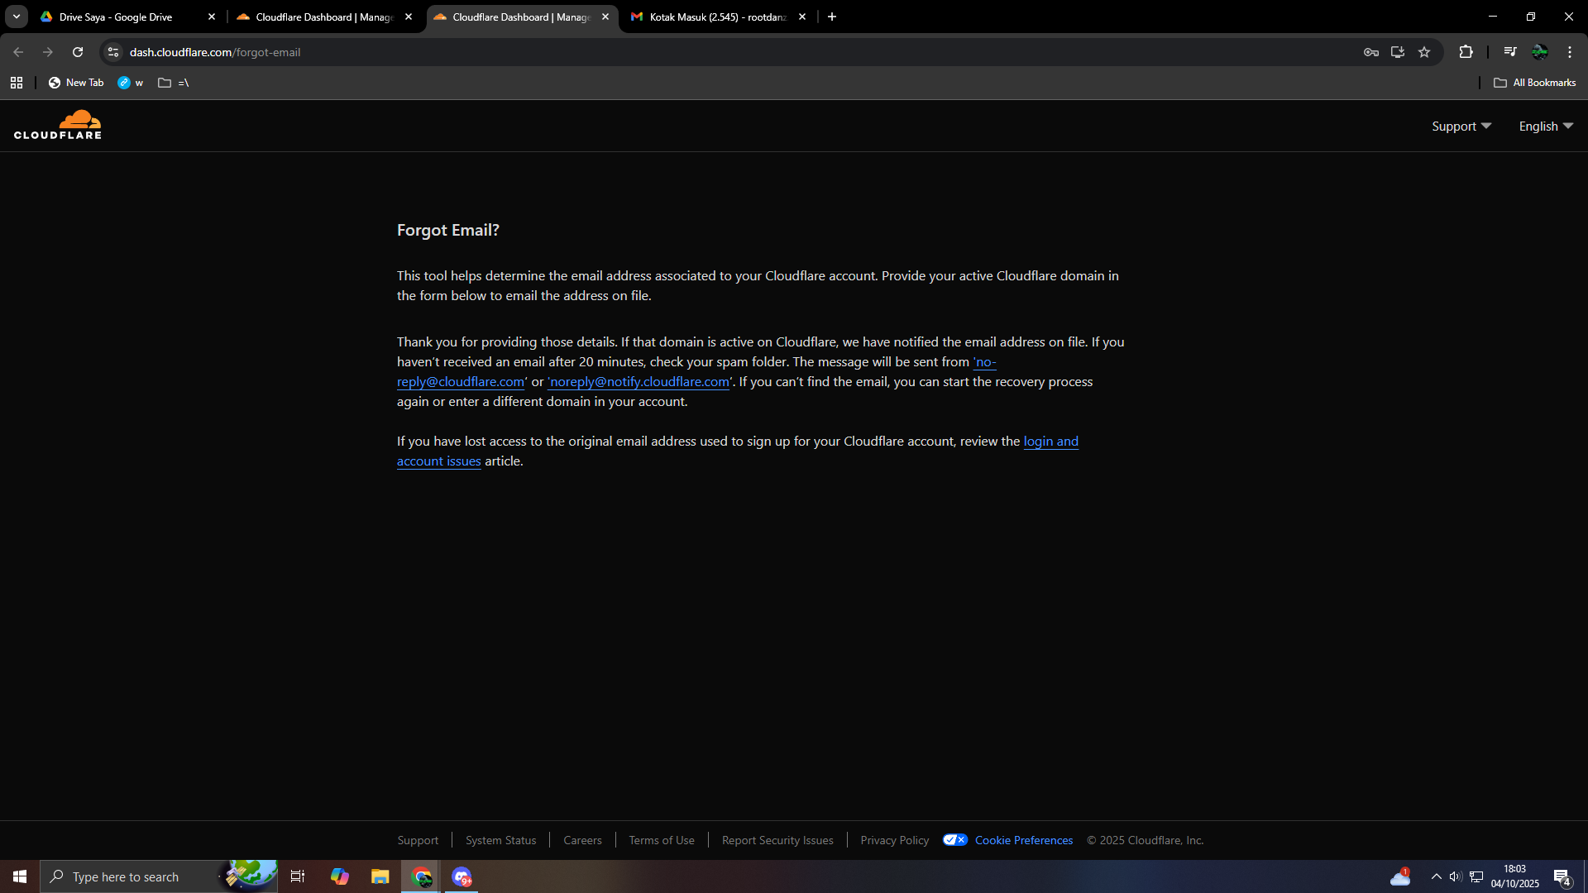Switch to Drive Saya Google Drive tab
The image size is (1588, 893).
tap(116, 17)
